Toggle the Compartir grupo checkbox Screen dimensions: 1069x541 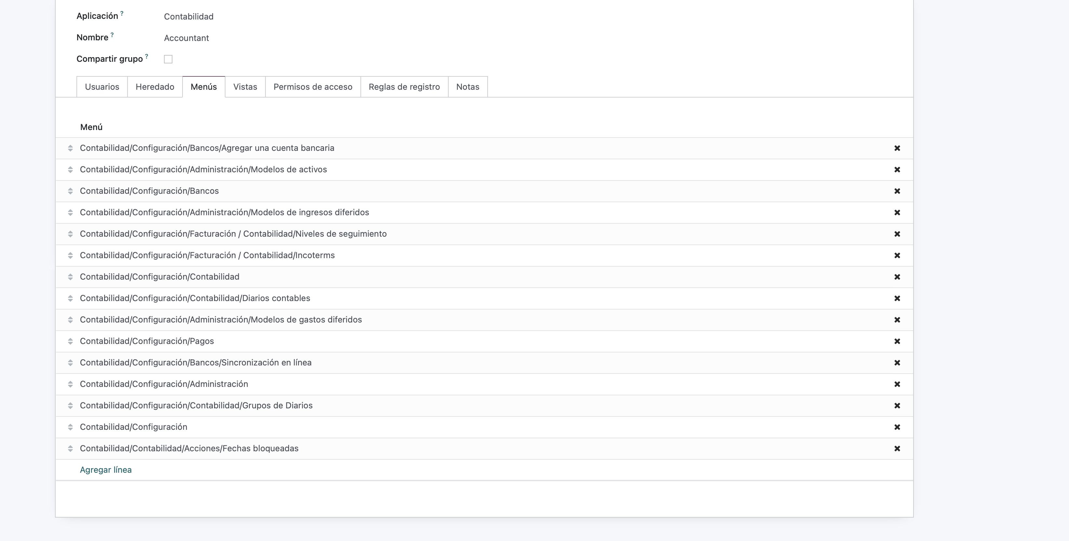[168, 59]
